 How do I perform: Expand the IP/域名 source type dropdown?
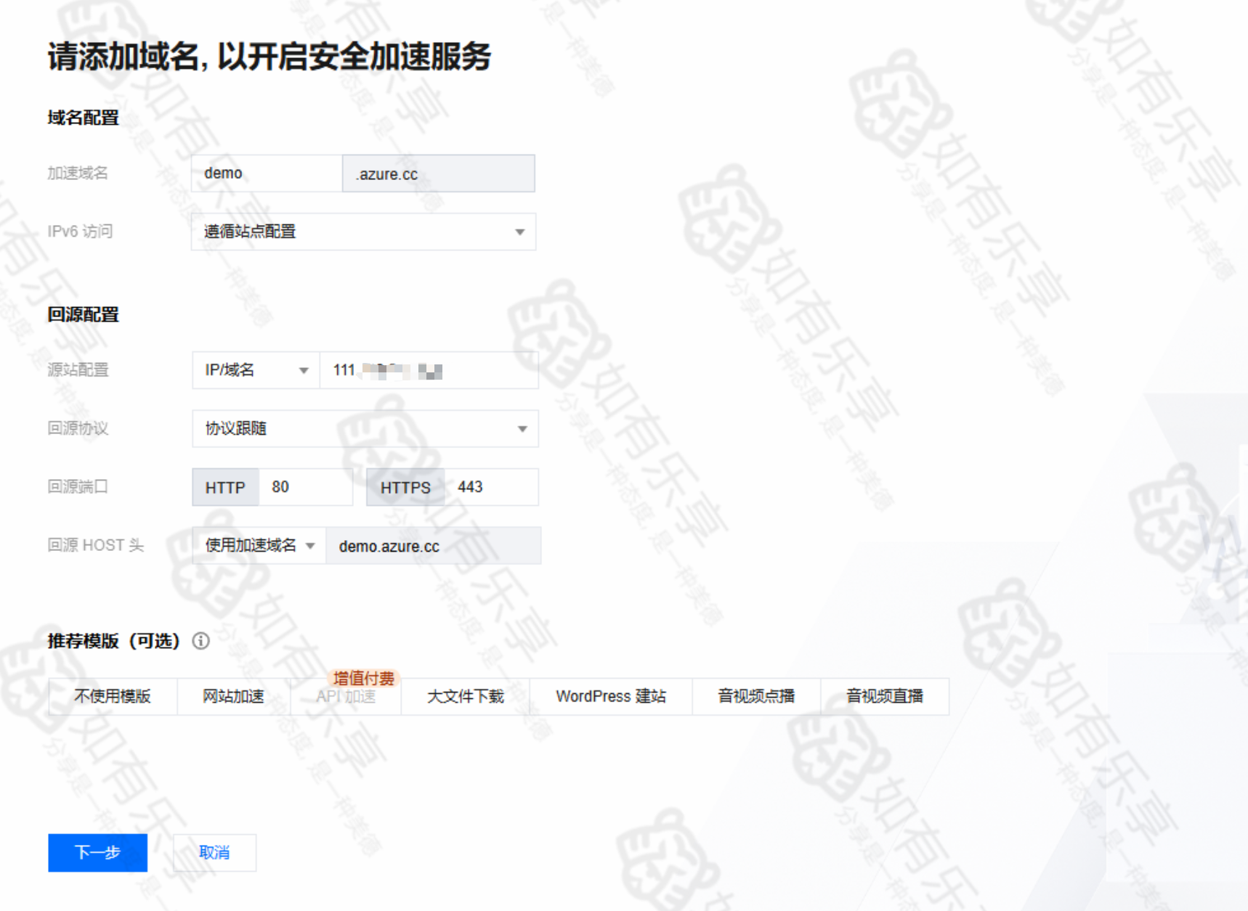pyautogui.click(x=256, y=370)
